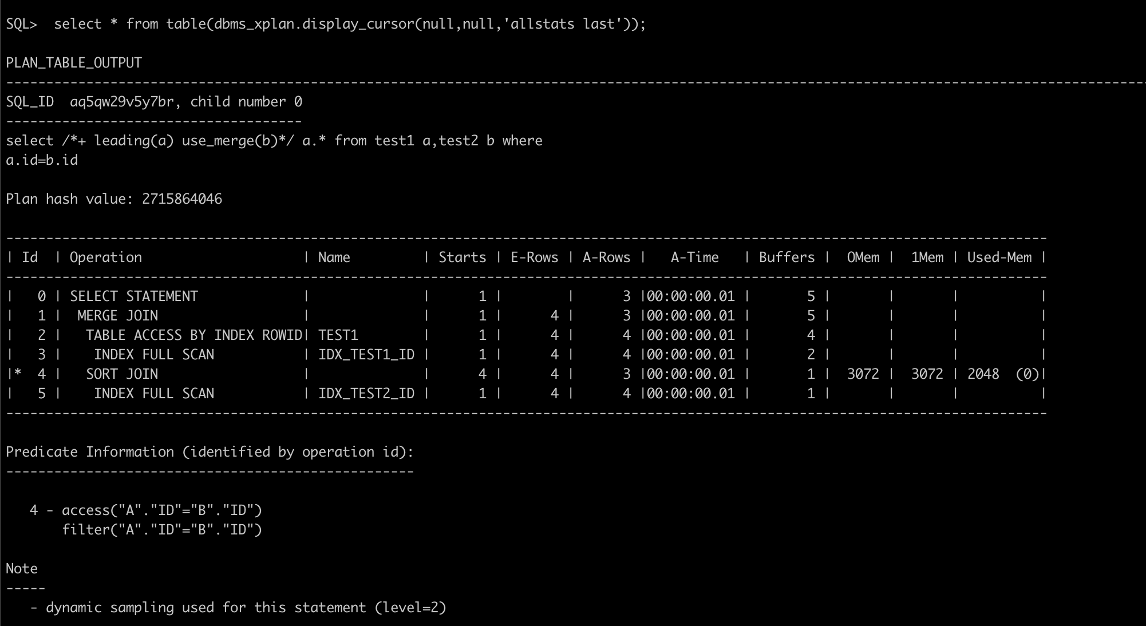1146x626 pixels.
Task: Click the Name column header
Action: coord(334,257)
